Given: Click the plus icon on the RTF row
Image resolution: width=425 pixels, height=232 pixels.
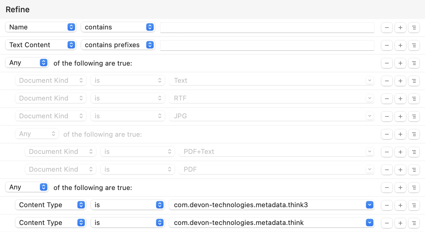Looking at the screenshot, I should (400, 99).
